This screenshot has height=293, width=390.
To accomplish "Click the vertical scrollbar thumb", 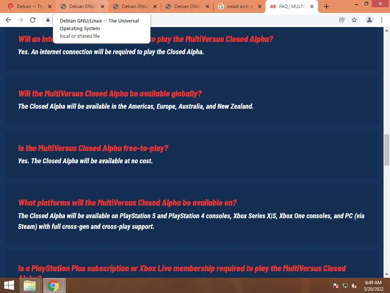I will [x=387, y=150].
